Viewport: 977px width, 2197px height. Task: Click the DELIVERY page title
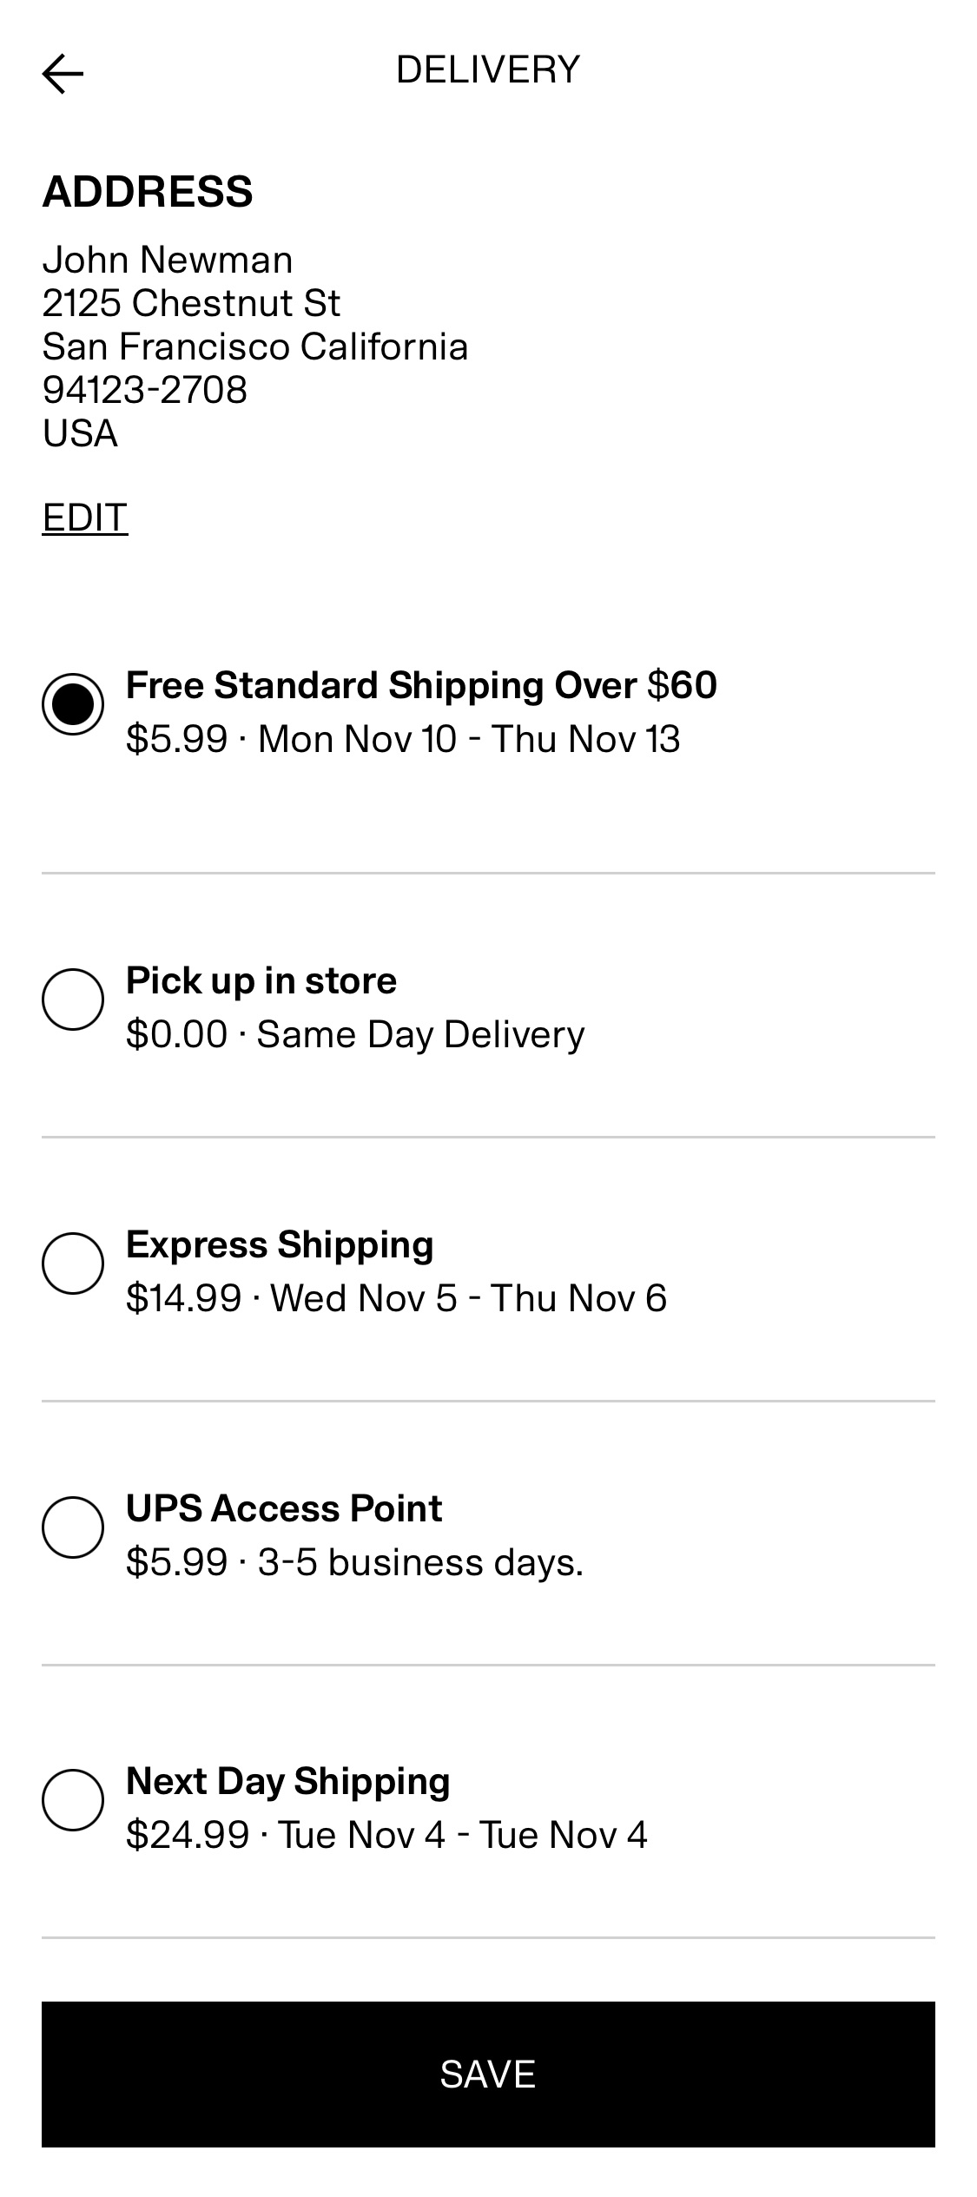[488, 69]
